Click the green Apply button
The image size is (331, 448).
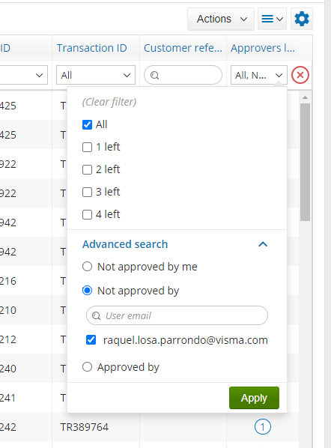coord(254,398)
